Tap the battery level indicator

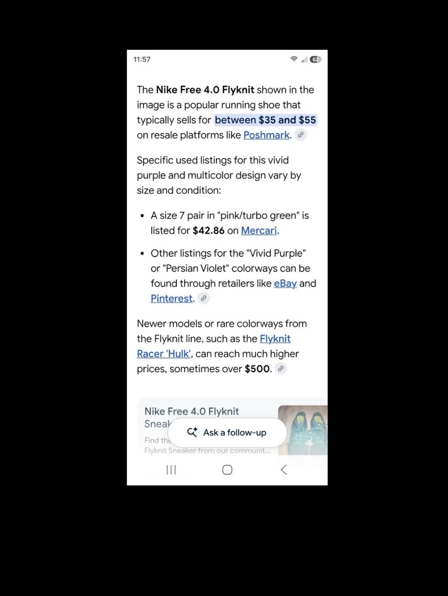tap(315, 59)
